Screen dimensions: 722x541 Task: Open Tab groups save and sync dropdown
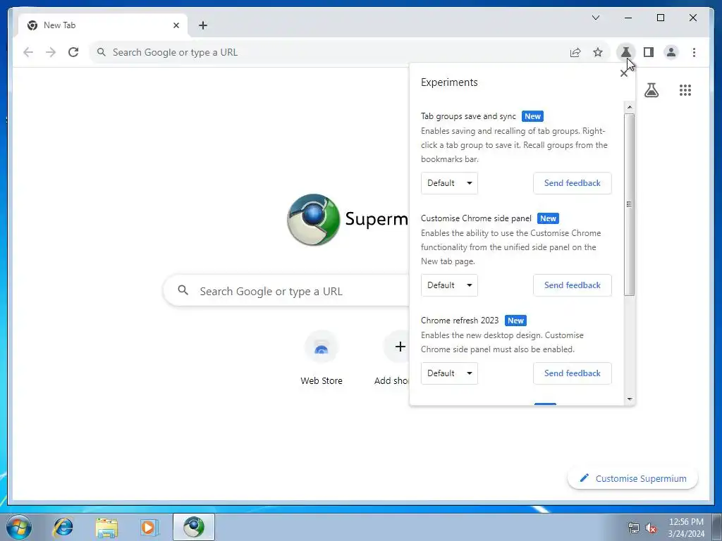pyautogui.click(x=449, y=183)
